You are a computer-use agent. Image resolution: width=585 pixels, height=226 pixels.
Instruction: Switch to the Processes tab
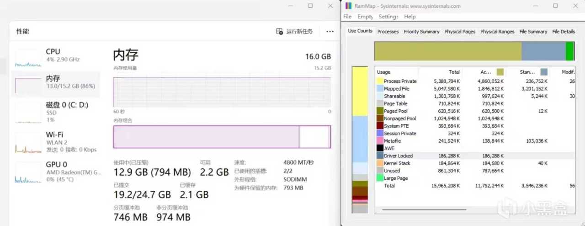point(388,32)
